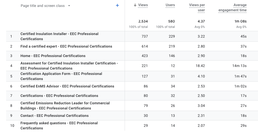Click the Contact page row
The width and height of the screenshot is (258, 135).
[55, 116]
